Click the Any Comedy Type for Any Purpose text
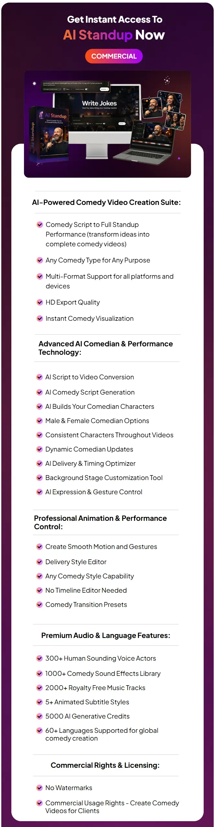The height and width of the screenshot is (827, 215). pyautogui.click(x=98, y=260)
